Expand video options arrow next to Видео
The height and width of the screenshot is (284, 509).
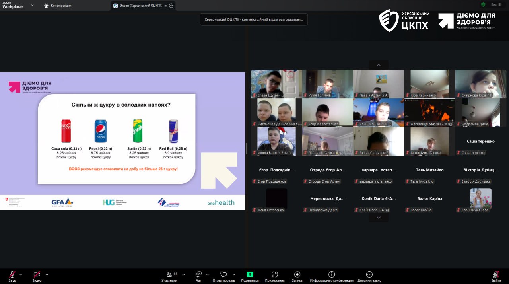(47, 274)
